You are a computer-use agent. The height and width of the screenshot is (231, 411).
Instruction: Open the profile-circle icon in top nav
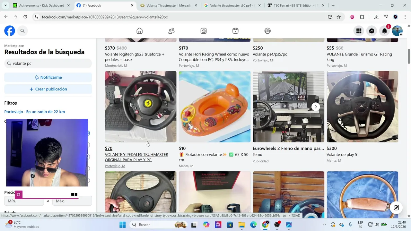click(267, 31)
